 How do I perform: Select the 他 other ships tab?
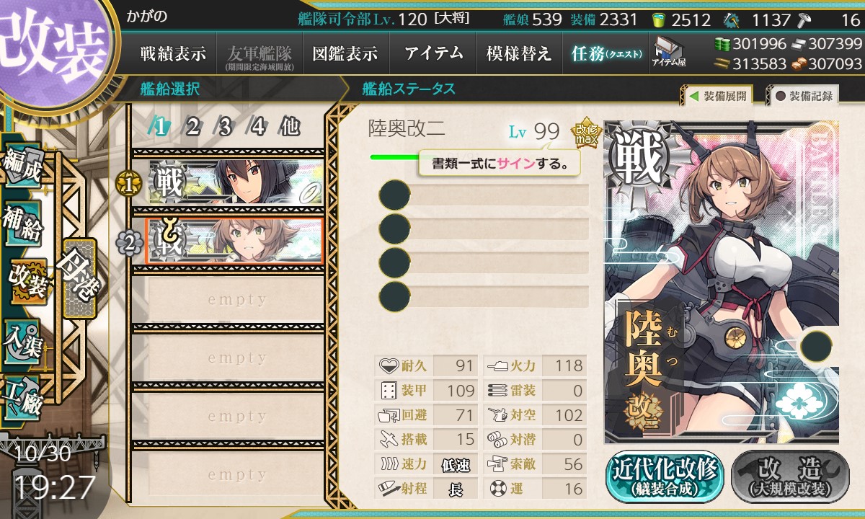point(289,128)
